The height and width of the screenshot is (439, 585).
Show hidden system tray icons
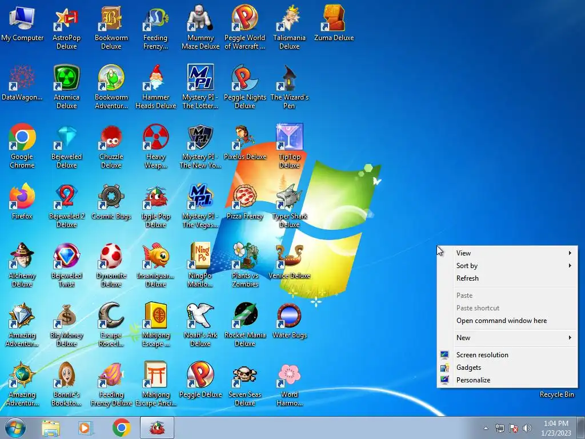[x=486, y=429]
